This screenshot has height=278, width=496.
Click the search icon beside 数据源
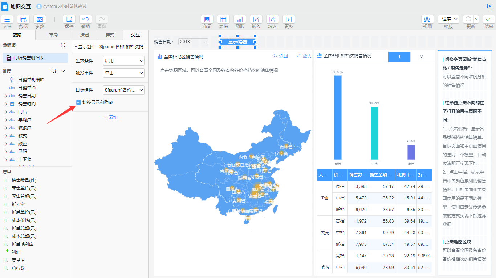coord(63,45)
